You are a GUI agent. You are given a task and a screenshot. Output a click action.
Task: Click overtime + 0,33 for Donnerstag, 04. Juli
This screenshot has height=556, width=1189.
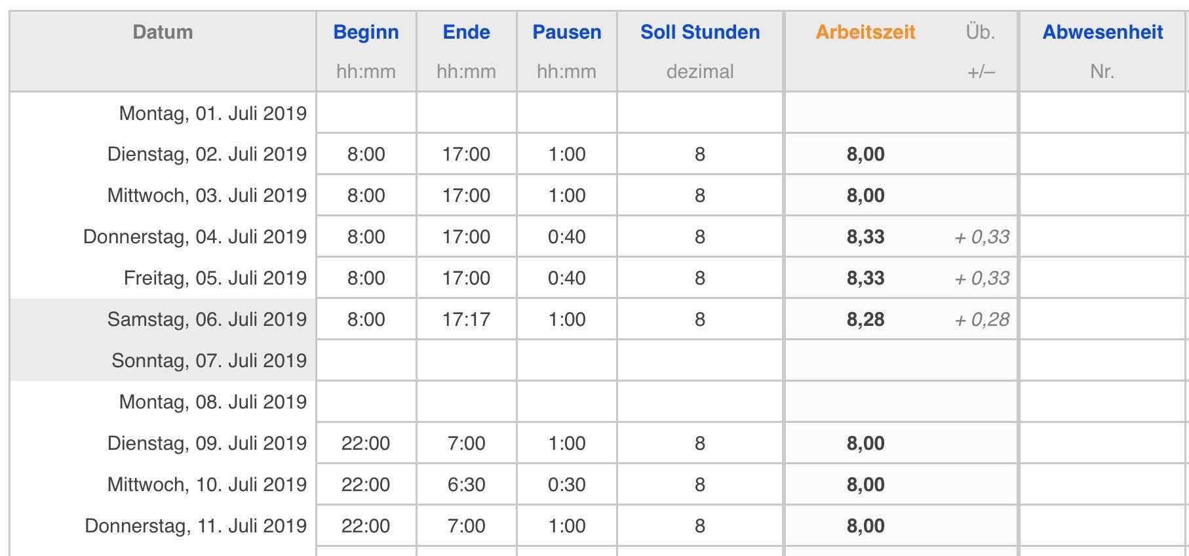(x=982, y=237)
